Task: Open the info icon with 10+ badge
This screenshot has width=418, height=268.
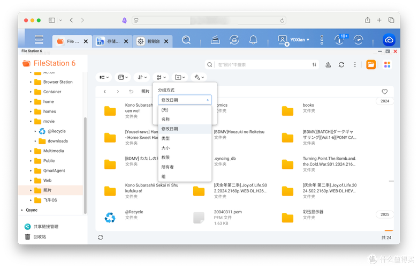Action: 341,40
